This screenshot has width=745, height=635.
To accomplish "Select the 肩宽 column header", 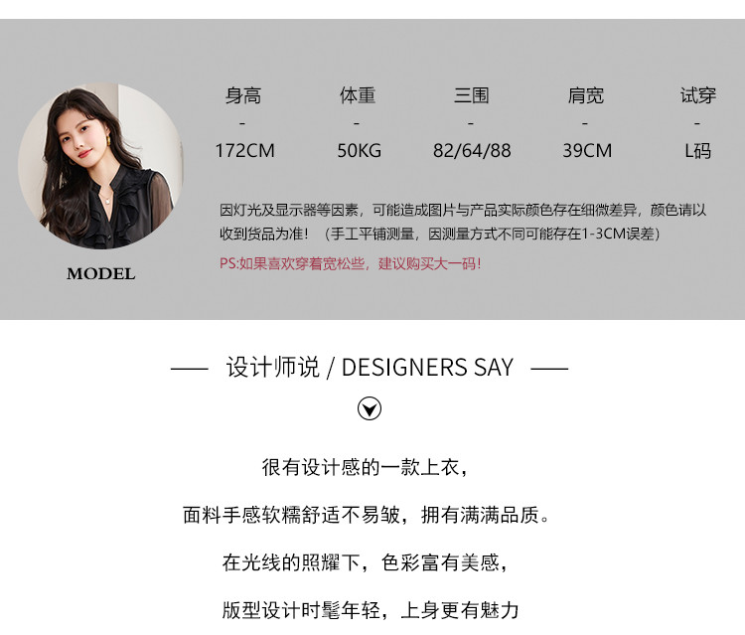I will [586, 95].
